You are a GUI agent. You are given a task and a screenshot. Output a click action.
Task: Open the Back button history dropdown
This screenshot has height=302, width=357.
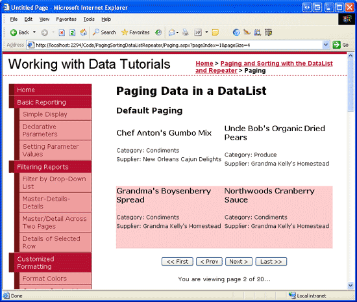(34, 32)
